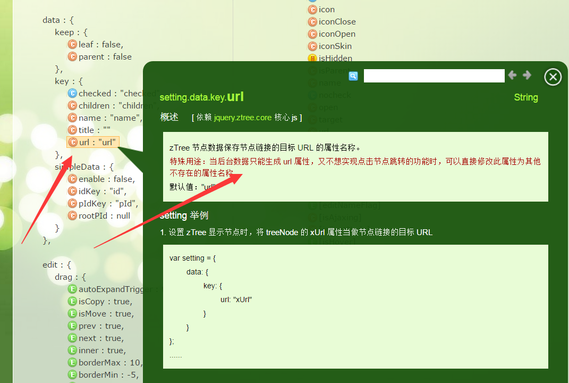The width and height of the screenshot is (569, 383).
Task: Click the C icon beside rootPId
Action: 73,215
